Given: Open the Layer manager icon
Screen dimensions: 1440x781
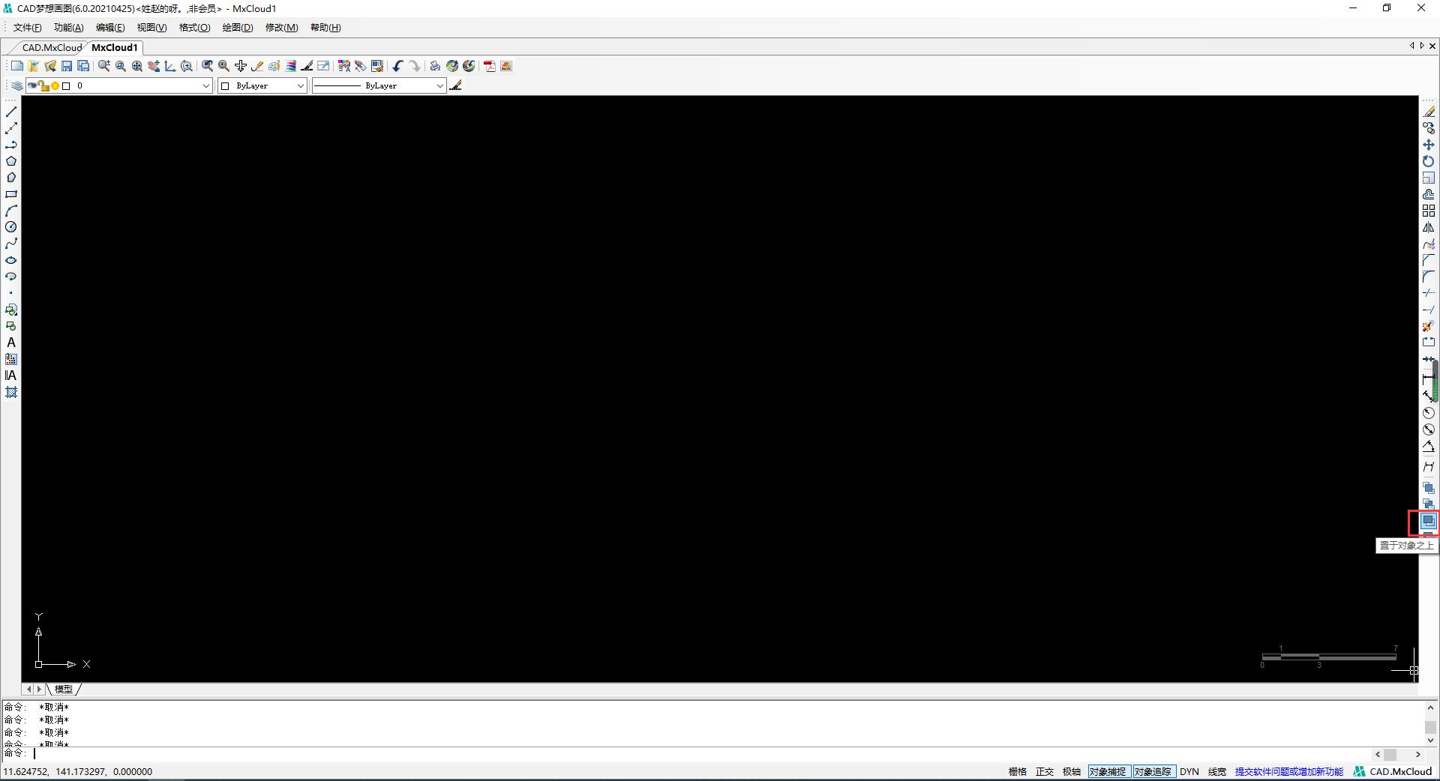Looking at the screenshot, I should (x=17, y=85).
